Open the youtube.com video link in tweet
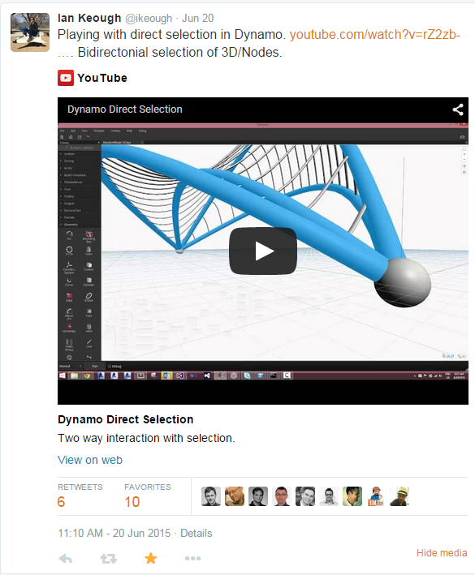 pyautogui.click(x=375, y=35)
